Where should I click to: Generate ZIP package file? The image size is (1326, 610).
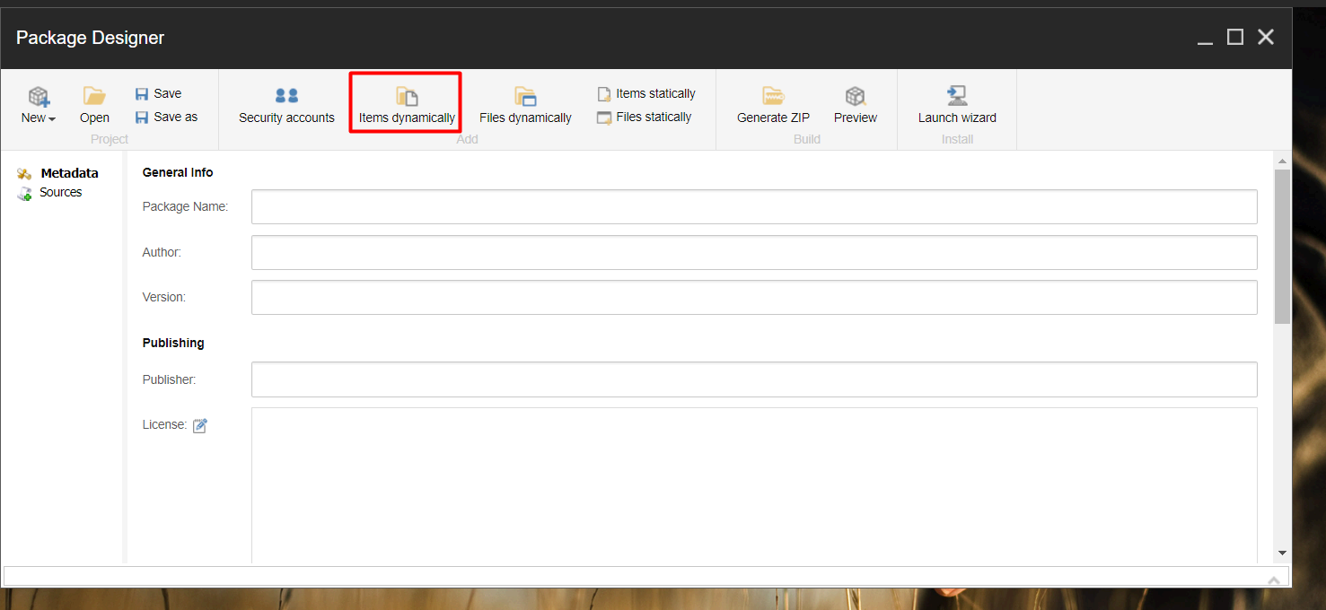(773, 105)
